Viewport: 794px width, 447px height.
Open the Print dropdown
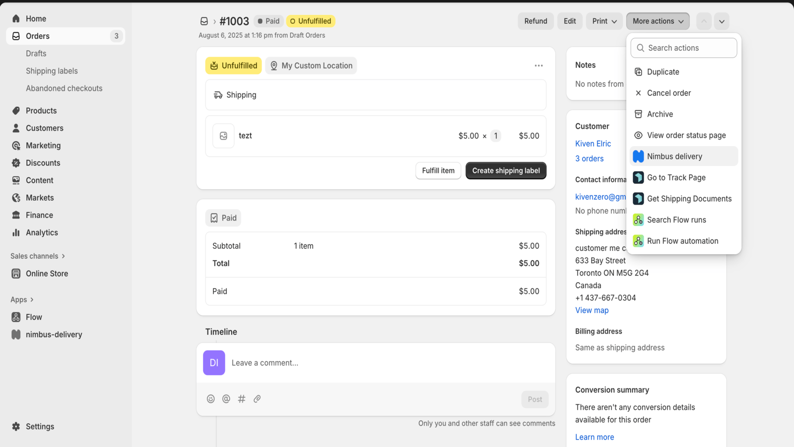[603, 21]
